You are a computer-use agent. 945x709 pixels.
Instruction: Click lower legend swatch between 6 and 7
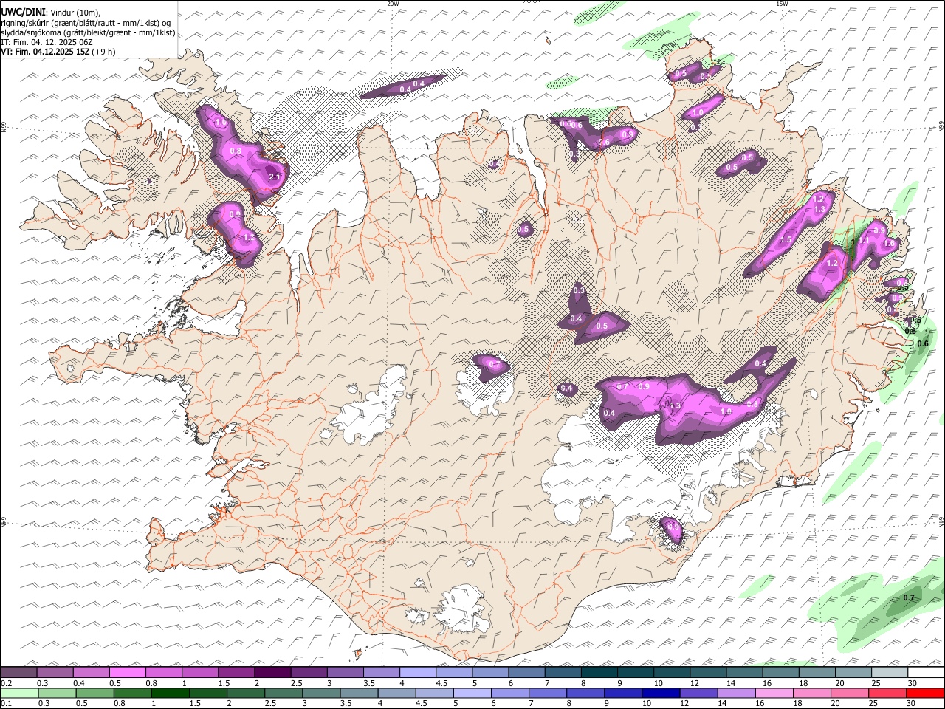point(510,693)
